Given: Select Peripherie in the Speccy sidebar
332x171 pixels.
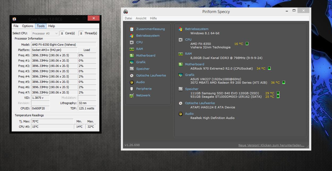Looking at the screenshot, I should [144, 89].
